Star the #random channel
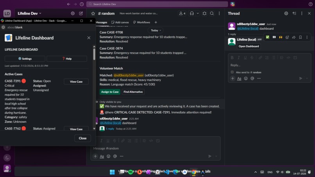 pyautogui.click(x=93, y=13)
